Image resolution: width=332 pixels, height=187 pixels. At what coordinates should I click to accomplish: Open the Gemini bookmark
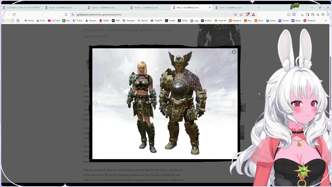[x=143, y=21]
